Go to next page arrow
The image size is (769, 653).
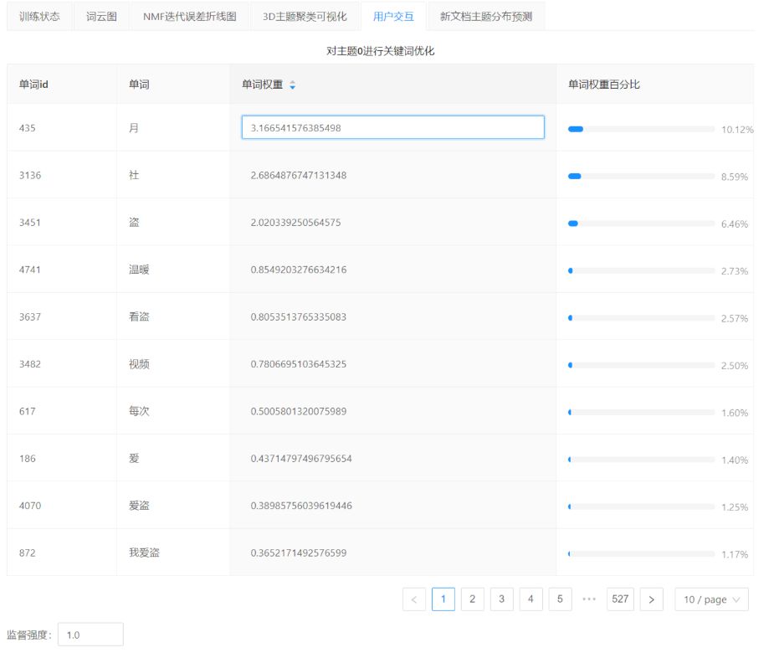pos(651,599)
